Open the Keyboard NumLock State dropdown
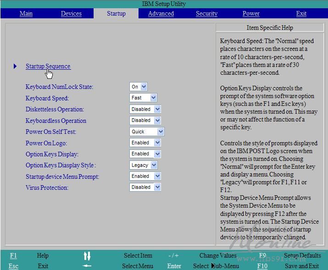The width and height of the screenshot is (328, 270). point(139,87)
